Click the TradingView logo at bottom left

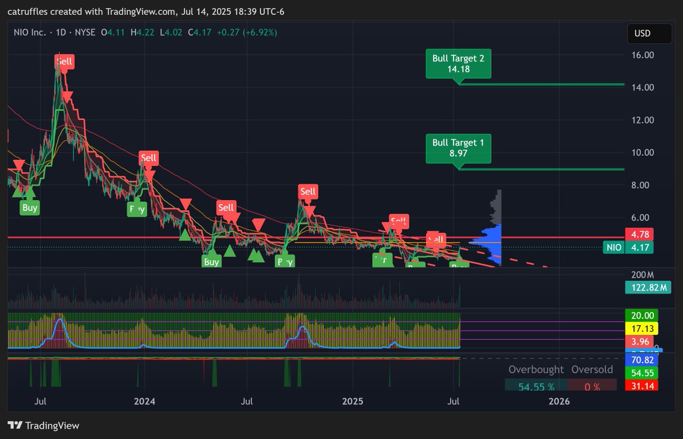point(44,425)
